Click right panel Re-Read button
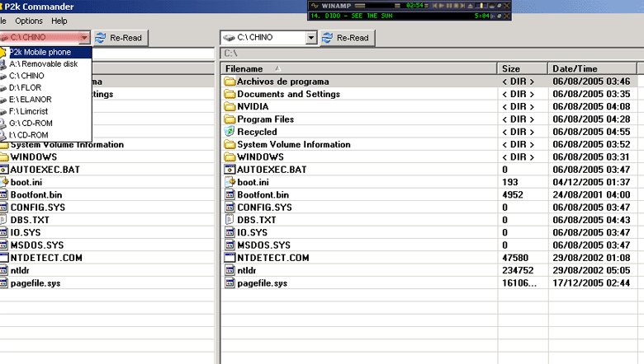The width and height of the screenshot is (644, 364). click(x=347, y=38)
